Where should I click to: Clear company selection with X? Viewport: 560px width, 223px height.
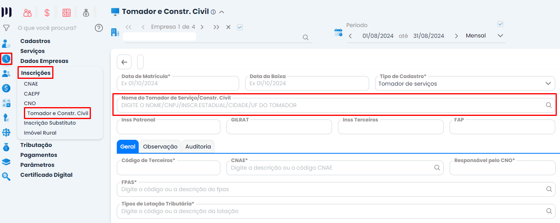tap(228, 27)
